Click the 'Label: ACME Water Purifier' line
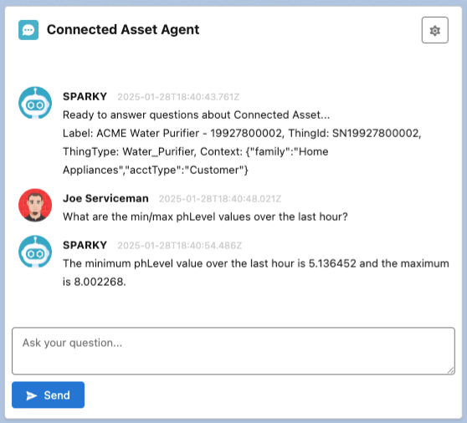The height and width of the screenshot is (423, 467). point(242,133)
